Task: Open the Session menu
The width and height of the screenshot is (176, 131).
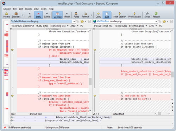Action: coord(7,9)
